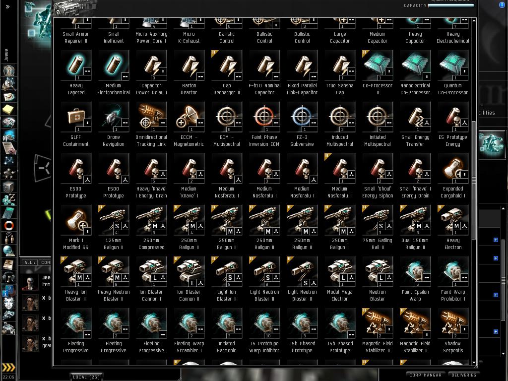Open the Character Sheet from the sidebar
The height and width of the screenshot is (381, 508).
[8, 71]
